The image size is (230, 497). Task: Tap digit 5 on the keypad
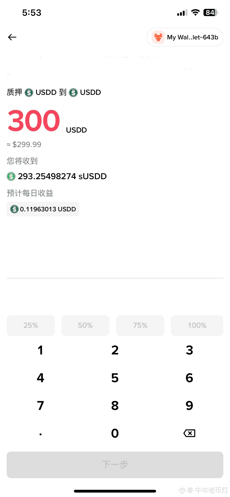115,378
